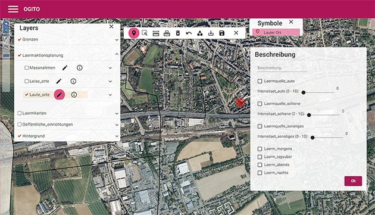Show info for the Leise_orte layer
Screen dimensions: 375x215
pyautogui.click(x=73, y=81)
